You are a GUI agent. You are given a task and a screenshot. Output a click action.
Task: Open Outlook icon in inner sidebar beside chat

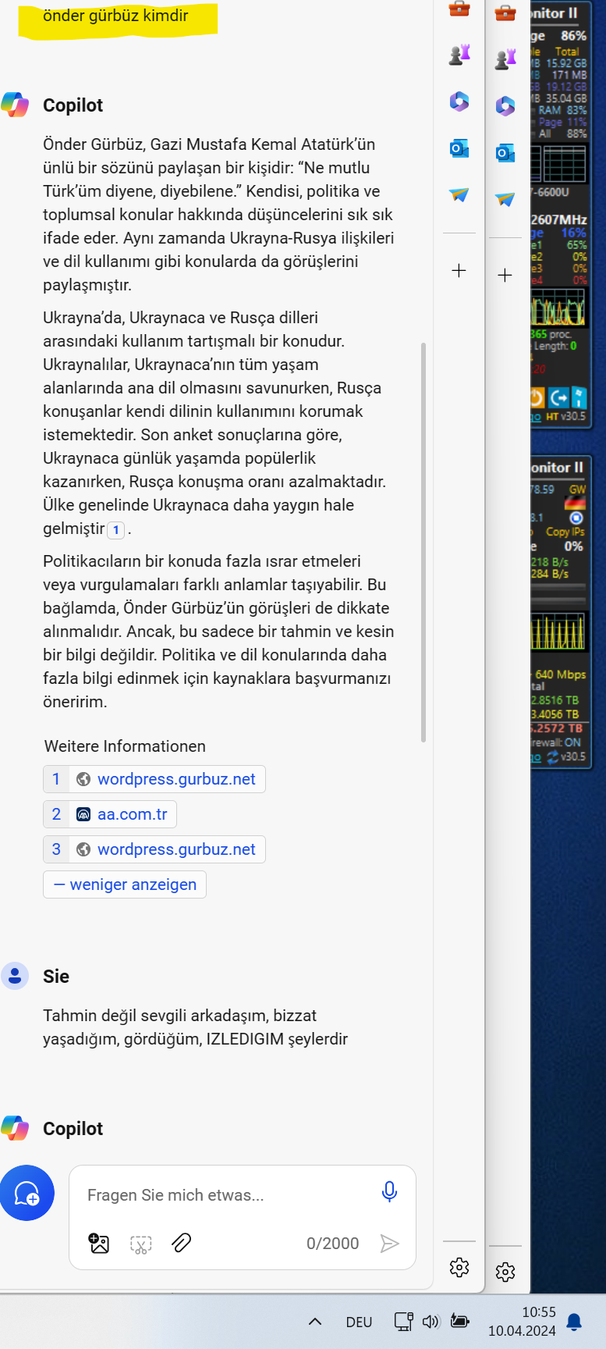[x=459, y=148]
